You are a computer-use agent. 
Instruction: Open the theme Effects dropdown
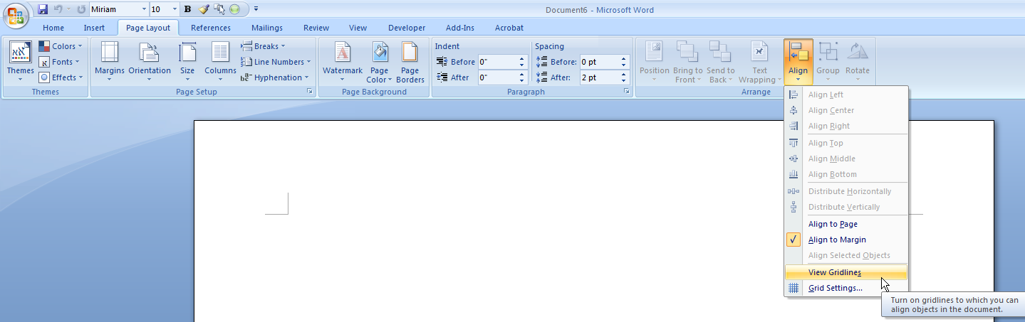[x=61, y=77]
